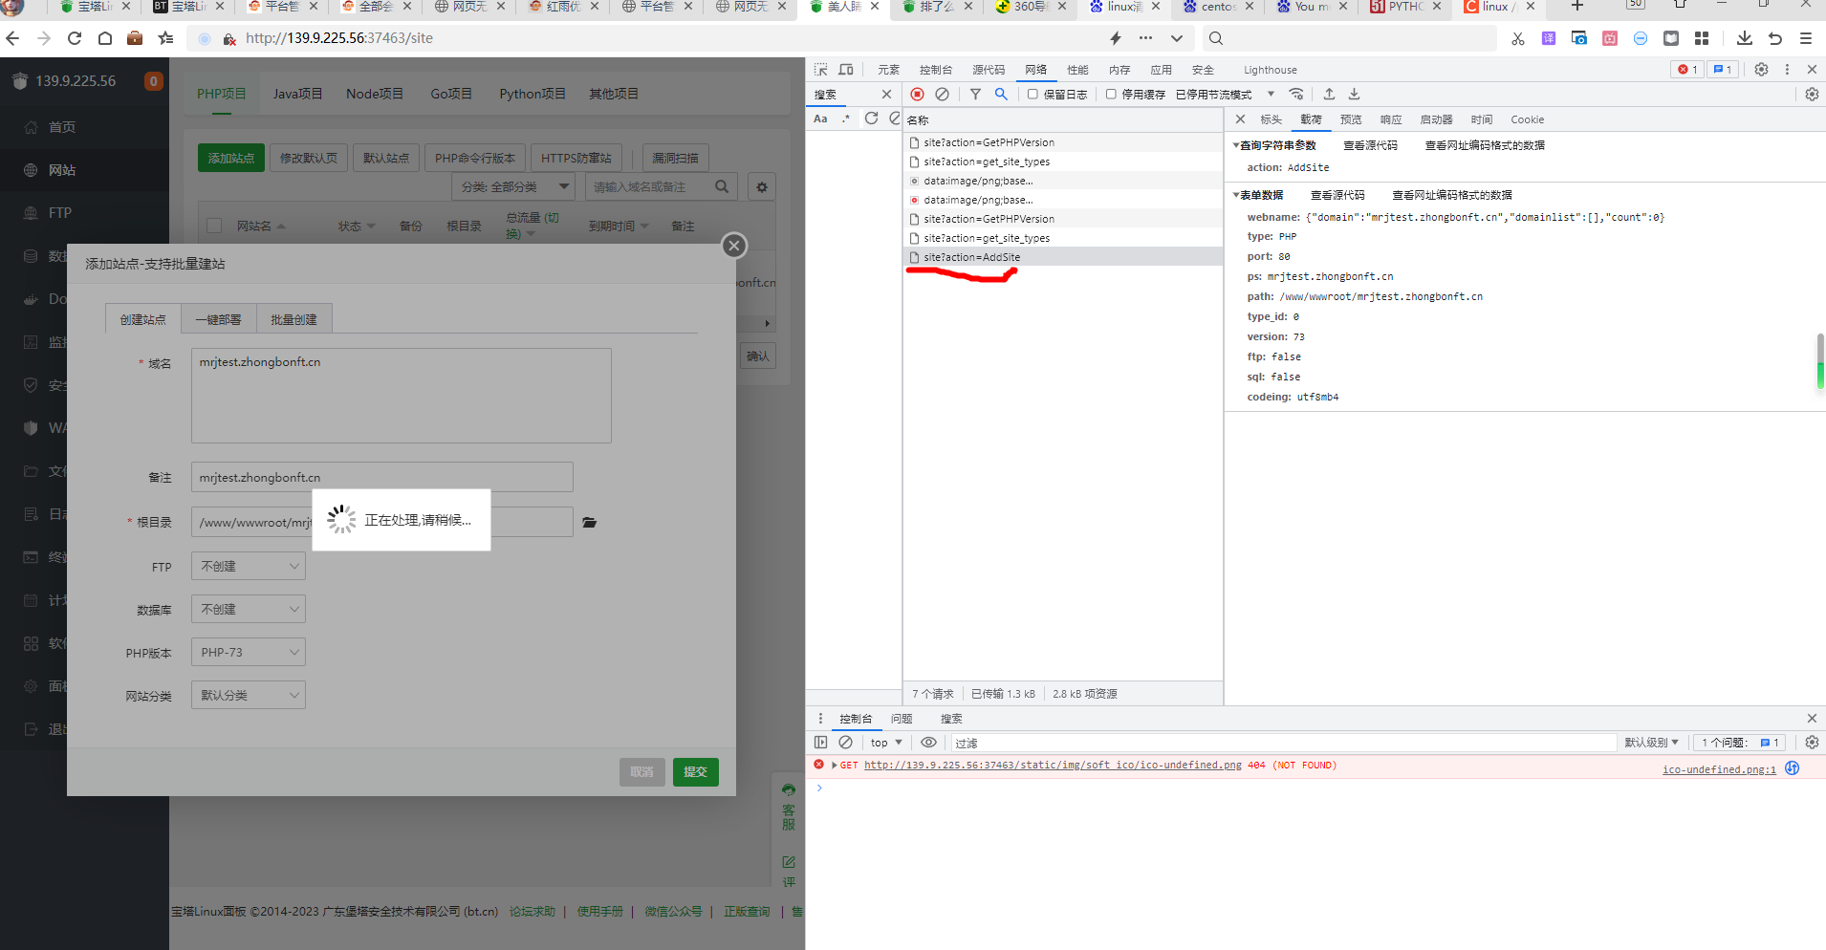
Task: Click the 备注 input field in dialog
Action: [382, 477]
